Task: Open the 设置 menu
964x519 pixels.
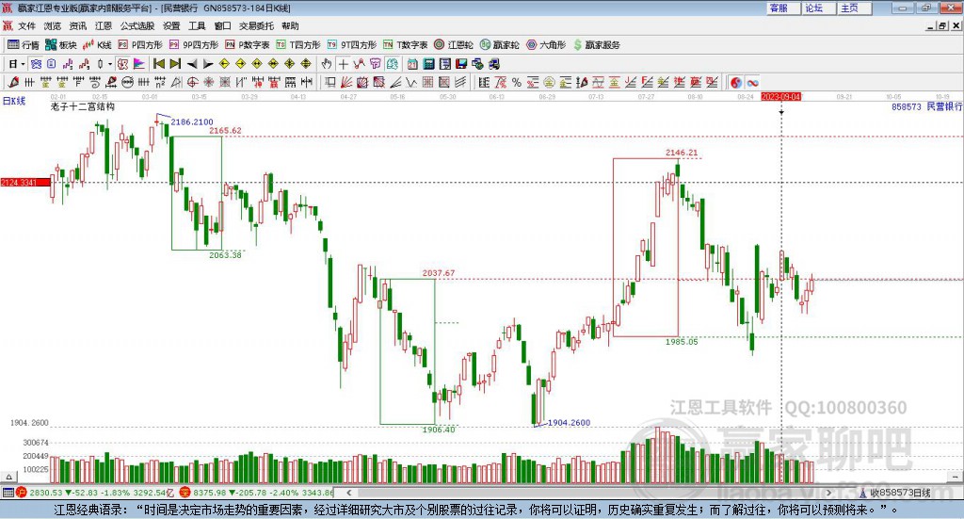Action: coord(171,25)
